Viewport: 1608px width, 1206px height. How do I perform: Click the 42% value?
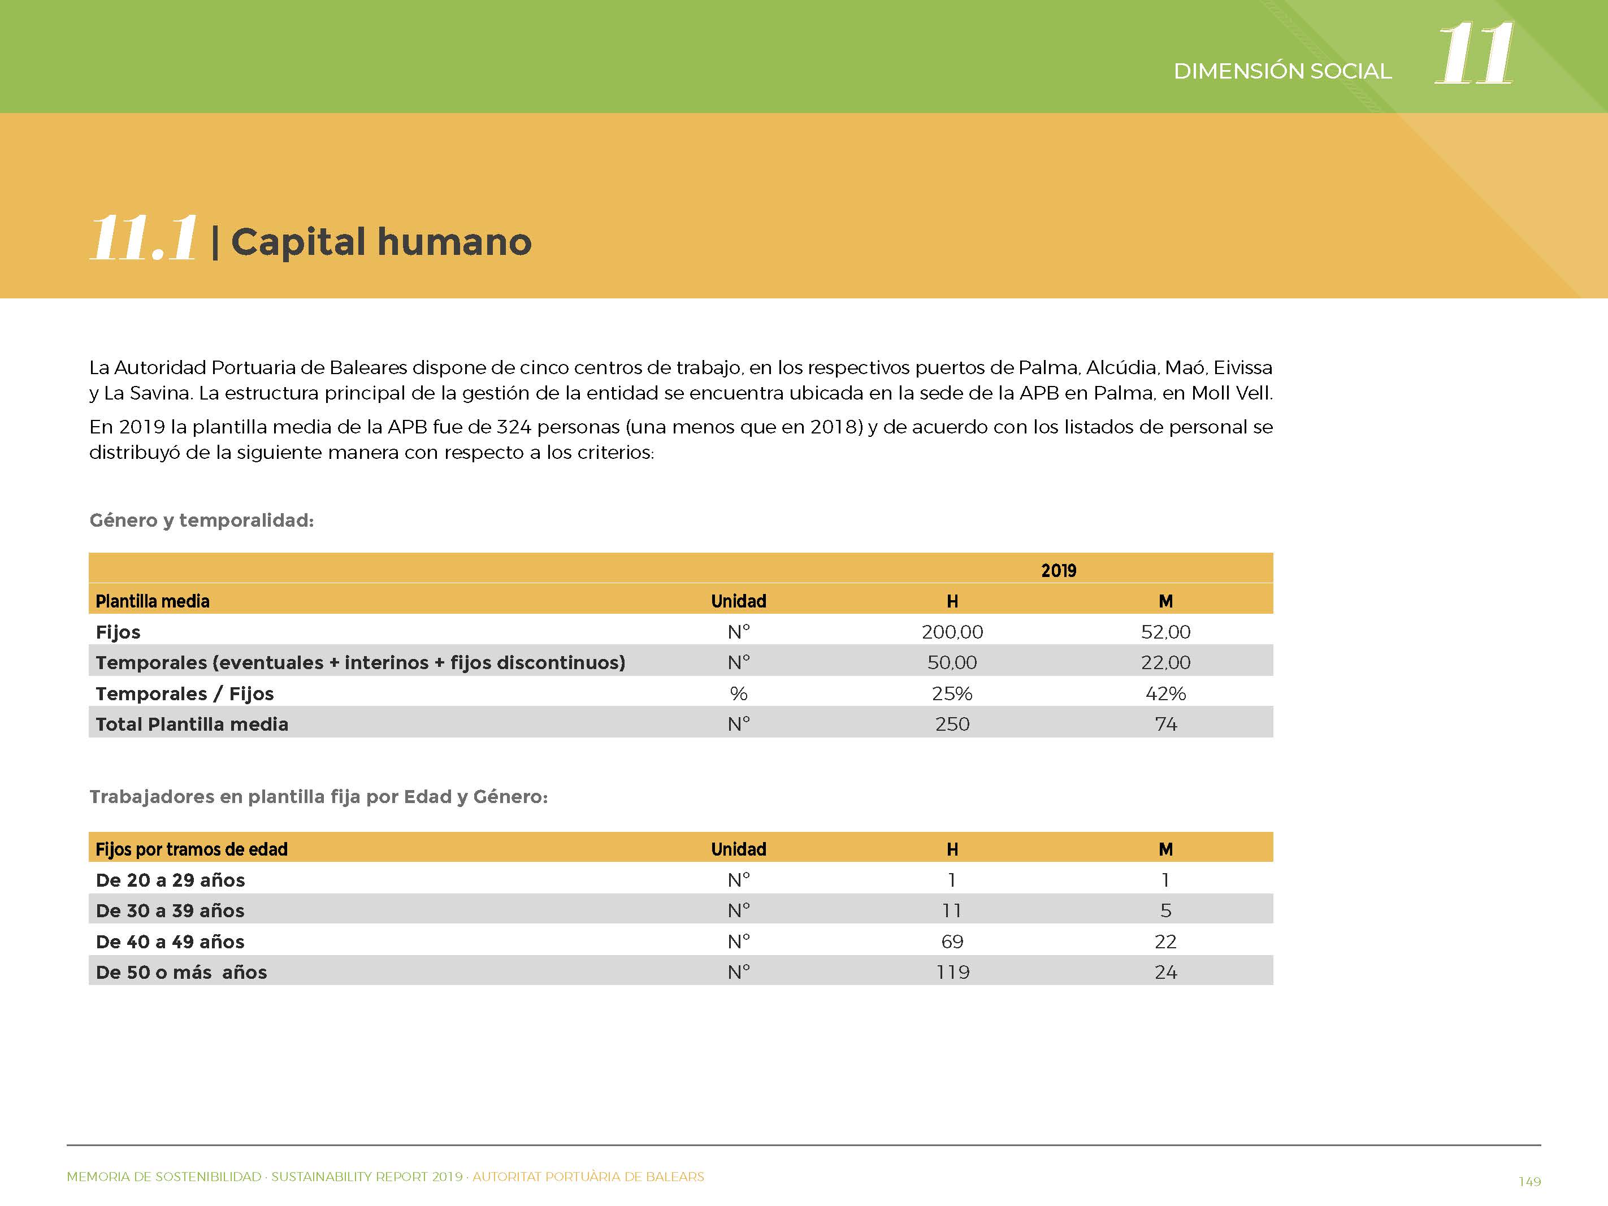point(1165,693)
